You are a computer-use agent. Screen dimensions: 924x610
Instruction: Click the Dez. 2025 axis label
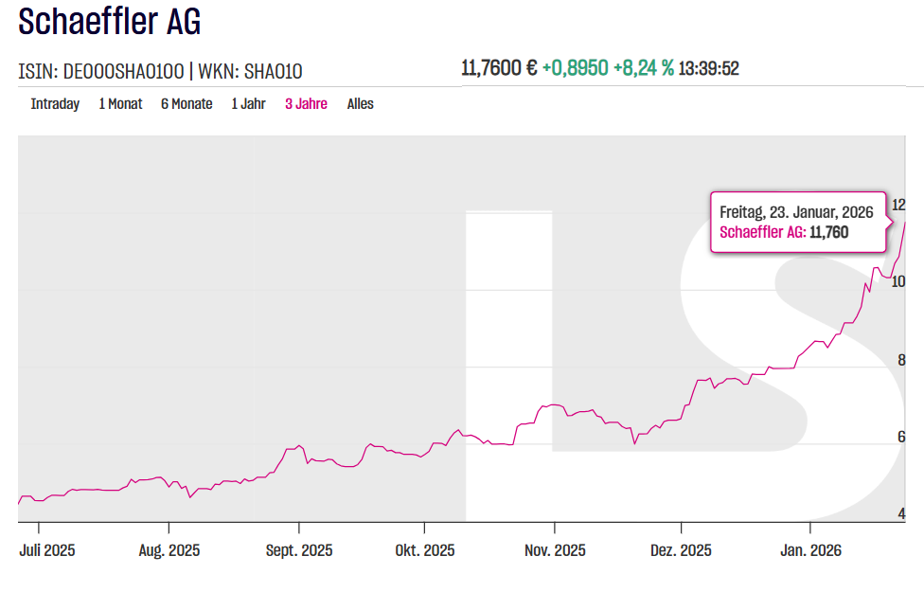pyautogui.click(x=681, y=550)
